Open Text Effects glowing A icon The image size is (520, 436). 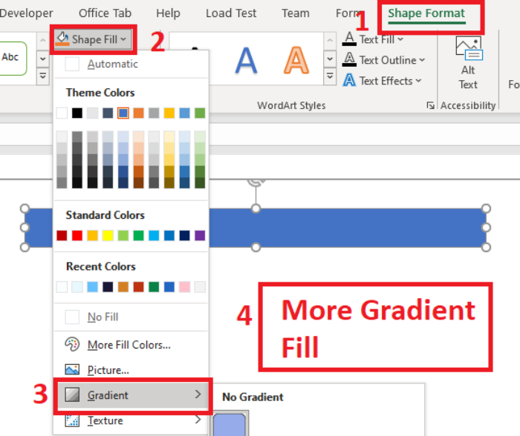349,80
